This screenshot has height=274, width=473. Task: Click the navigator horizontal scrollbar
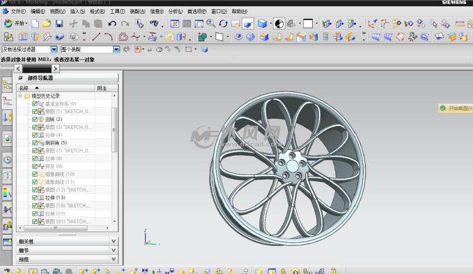55,228
